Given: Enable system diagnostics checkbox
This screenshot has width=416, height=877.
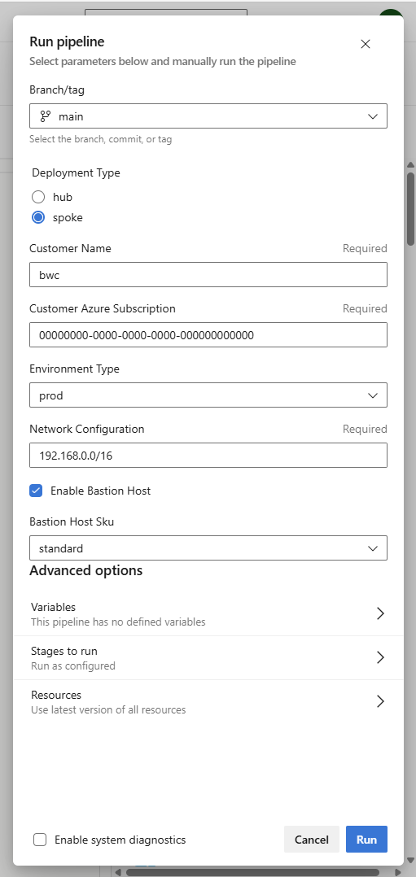Looking at the screenshot, I should point(40,840).
